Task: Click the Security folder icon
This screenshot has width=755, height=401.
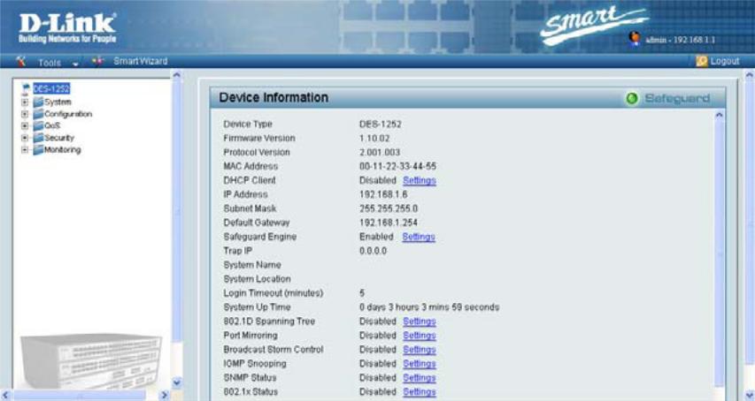Action: click(x=38, y=138)
